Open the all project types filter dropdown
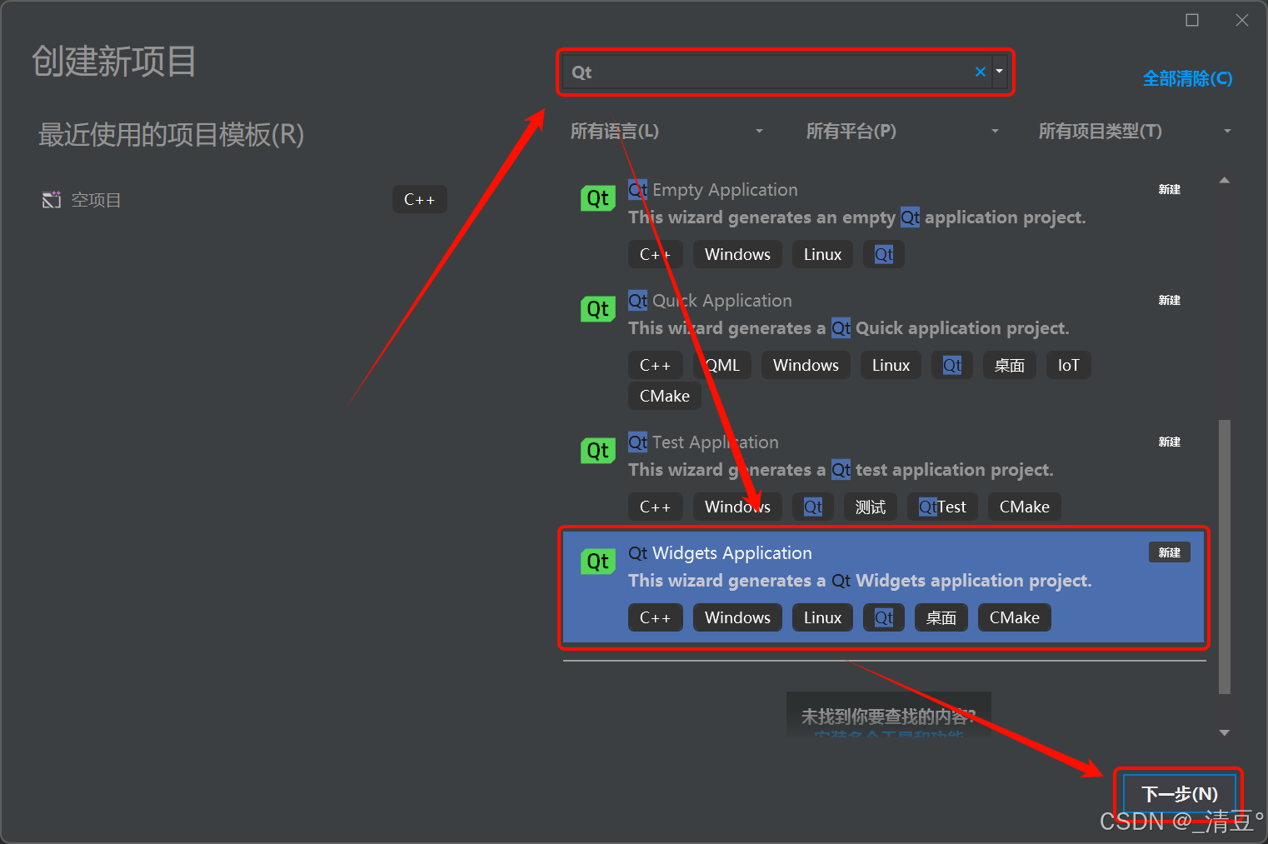1268x844 pixels. pos(1135,131)
